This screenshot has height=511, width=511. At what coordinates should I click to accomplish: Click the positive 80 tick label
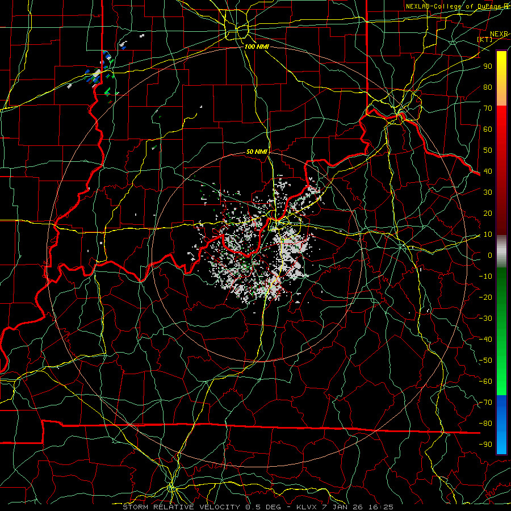click(488, 87)
